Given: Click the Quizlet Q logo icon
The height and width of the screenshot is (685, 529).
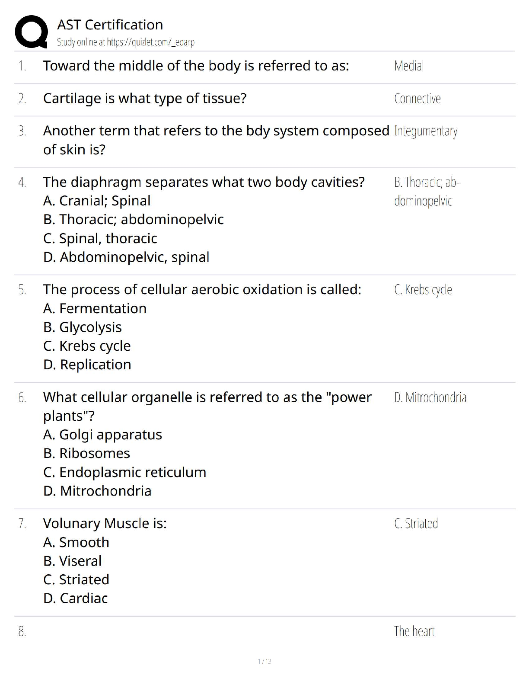Looking at the screenshot, I should click(31, 32).
